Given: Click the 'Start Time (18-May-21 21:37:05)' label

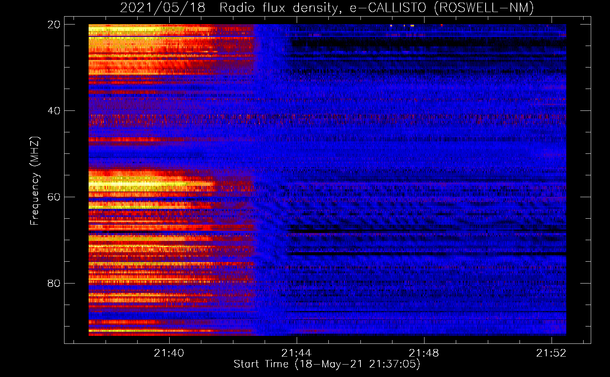Looking at the screenshot, I should (x=327, y=364).
